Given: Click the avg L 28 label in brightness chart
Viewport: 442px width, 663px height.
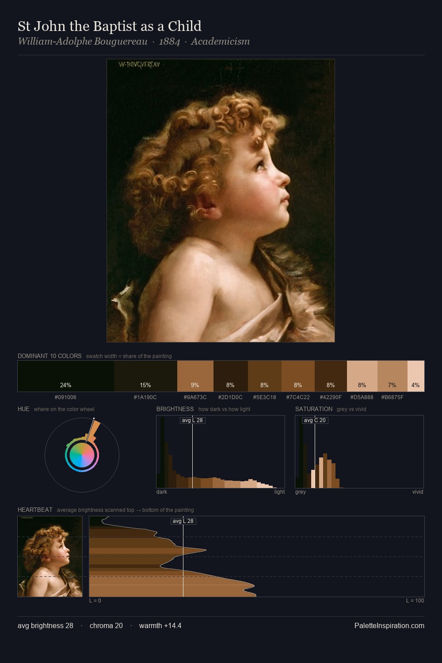Looking at the screenshot, I should click(x=193, y=420).
